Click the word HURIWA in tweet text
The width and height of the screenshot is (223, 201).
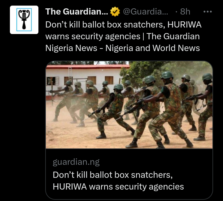[x=185, y=25]
